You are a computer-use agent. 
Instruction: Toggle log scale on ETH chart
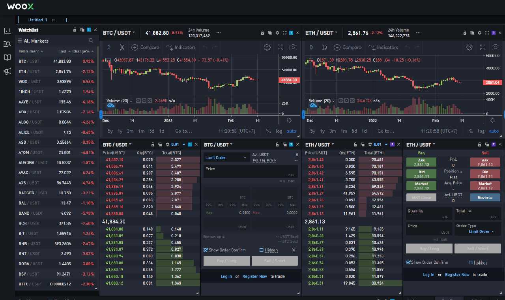click(x=481, y=131)
